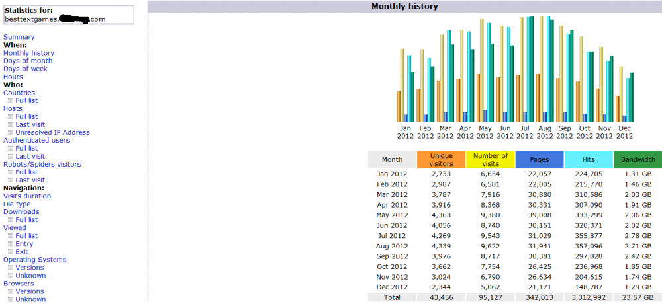
Task: Go to Days of month report
Action: click(28, 61)
